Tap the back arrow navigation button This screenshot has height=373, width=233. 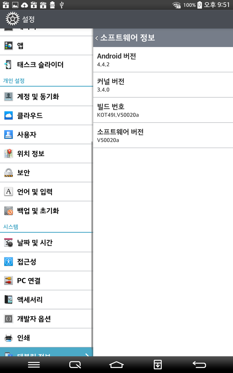[x=199, y=365]
